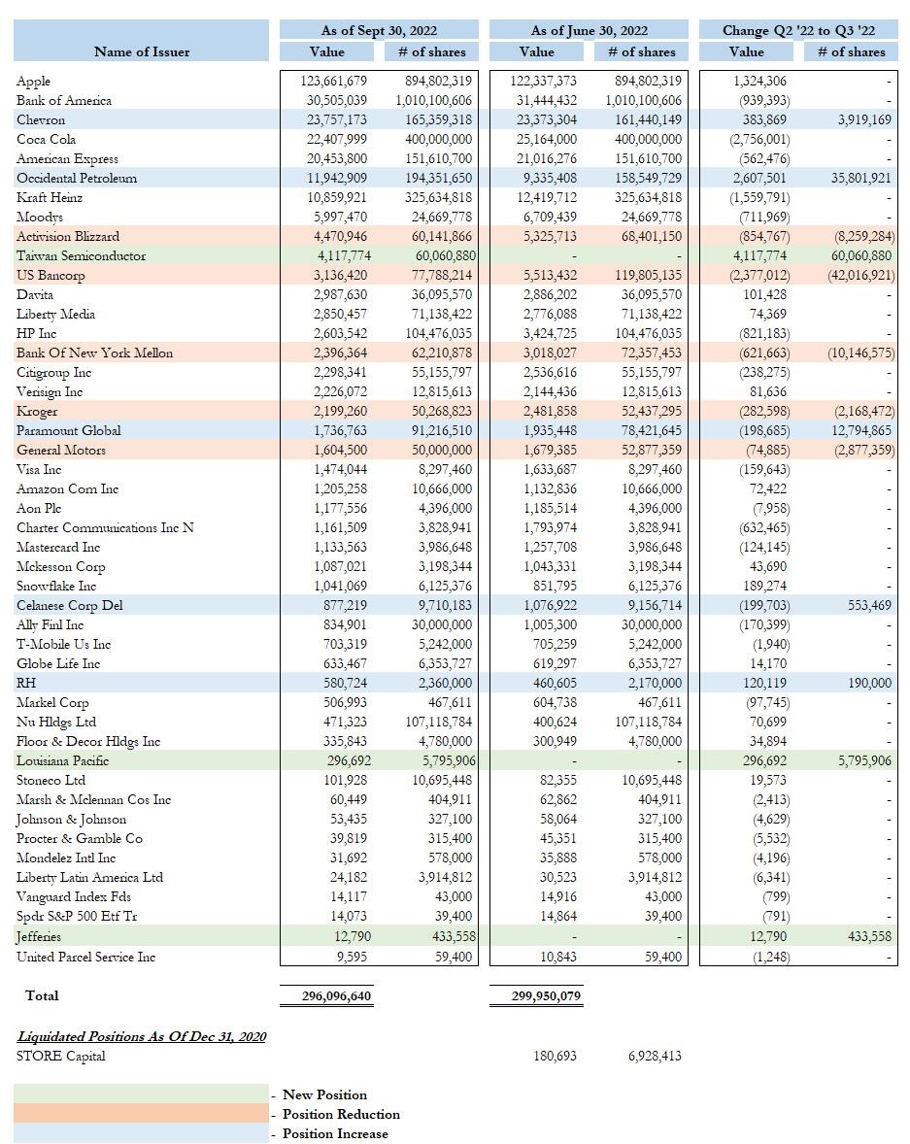Click the 'Davita' issuer name
The image size is (910, 1144).
point(35,295)
